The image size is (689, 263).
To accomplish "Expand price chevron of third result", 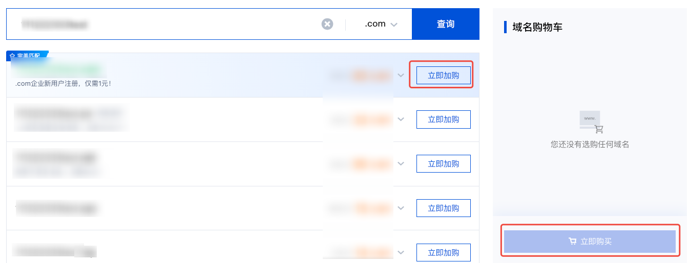I will tap(401, 164).
